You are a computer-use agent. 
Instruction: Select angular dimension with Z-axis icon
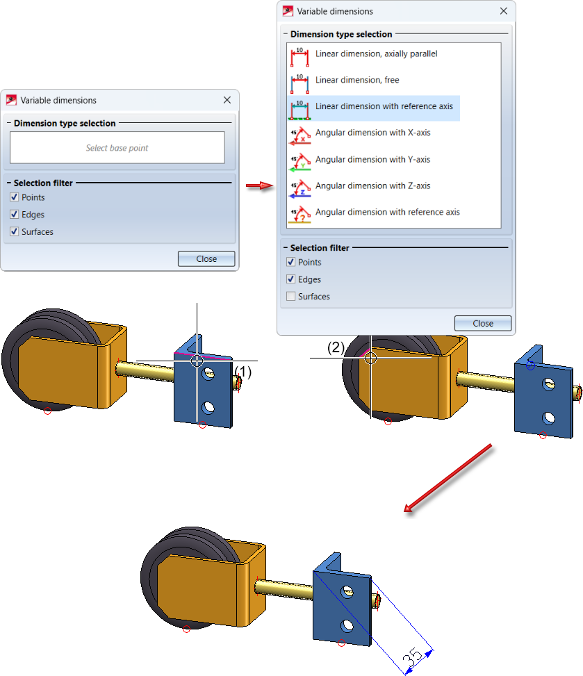pyautogui.click(x=299, y=188)
